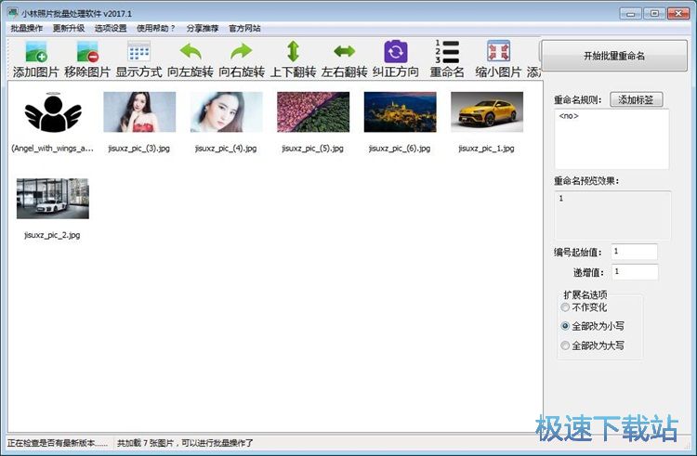Click the 添加图片 (add image) icon

click(35, 52)
